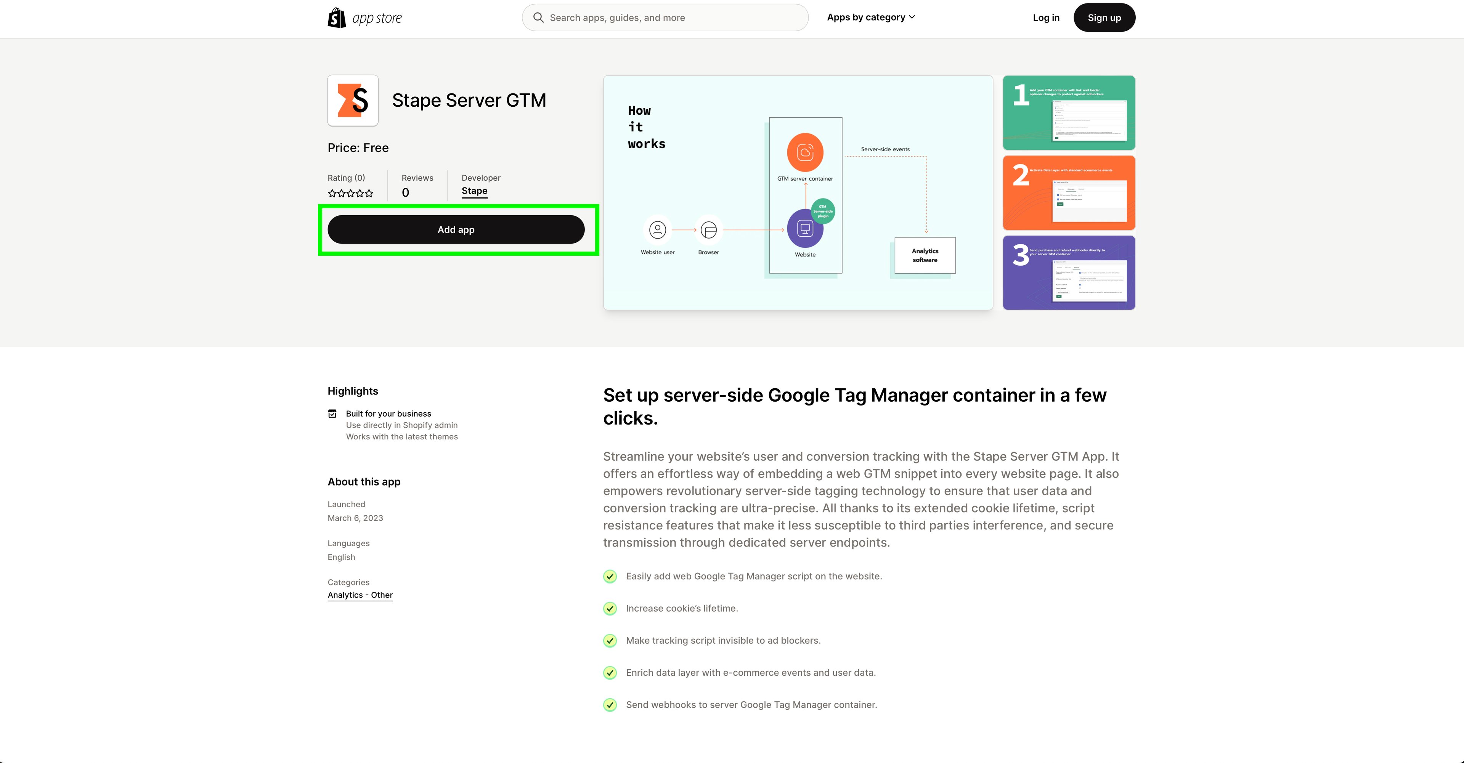Open the Analytics - Other category link

[x=360, y=595]
